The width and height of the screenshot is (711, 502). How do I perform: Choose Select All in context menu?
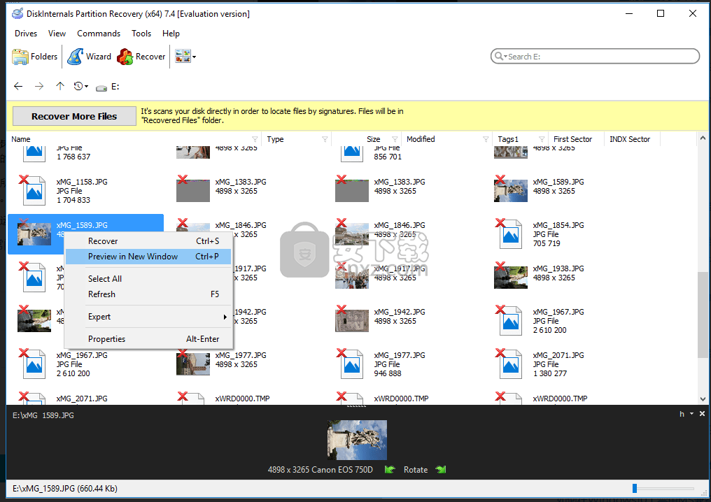coord(149,279)
